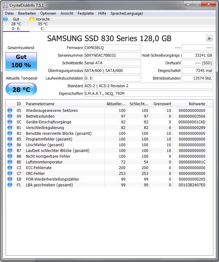Select the POR-Wiederherstellungszähler parameter name
The width and height of the screenshot is (219, 262).
point(53,179)
